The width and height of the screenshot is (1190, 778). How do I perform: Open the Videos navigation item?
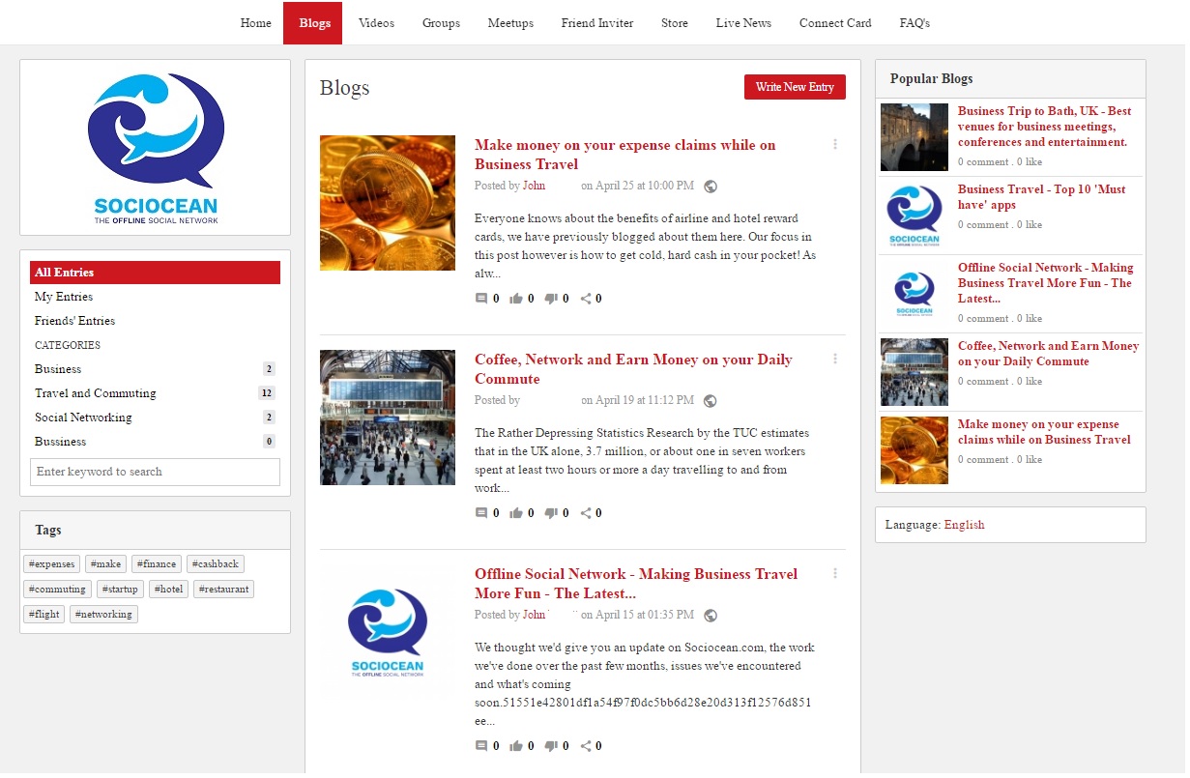[376, 23]
